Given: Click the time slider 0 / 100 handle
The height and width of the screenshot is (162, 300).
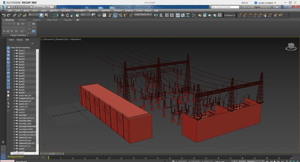Looking at the screenshot, I should (x=52, y=154).
